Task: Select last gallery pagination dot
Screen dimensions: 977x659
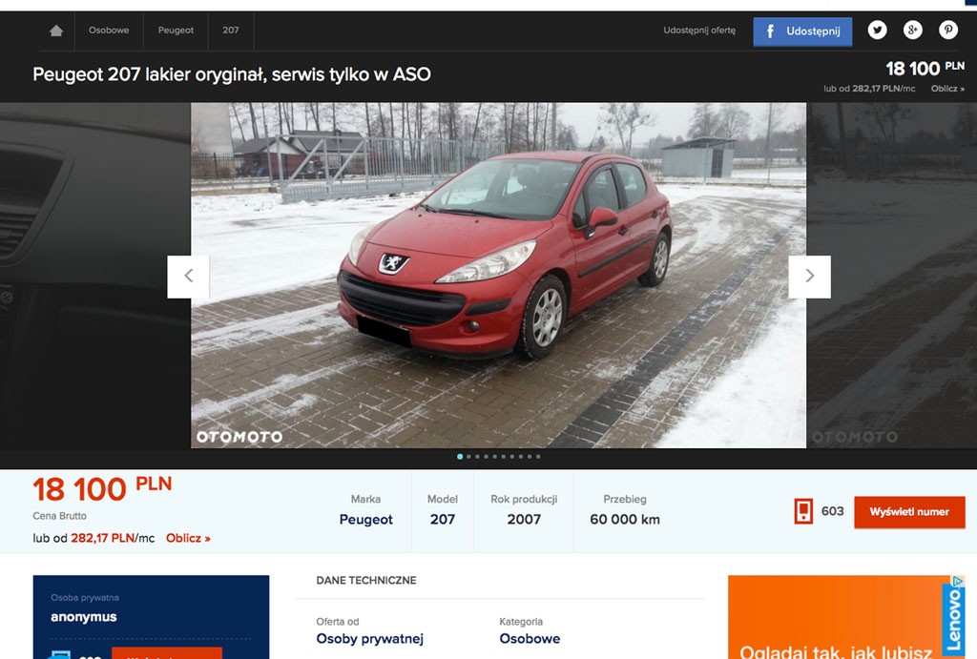Action: [538, 457]
